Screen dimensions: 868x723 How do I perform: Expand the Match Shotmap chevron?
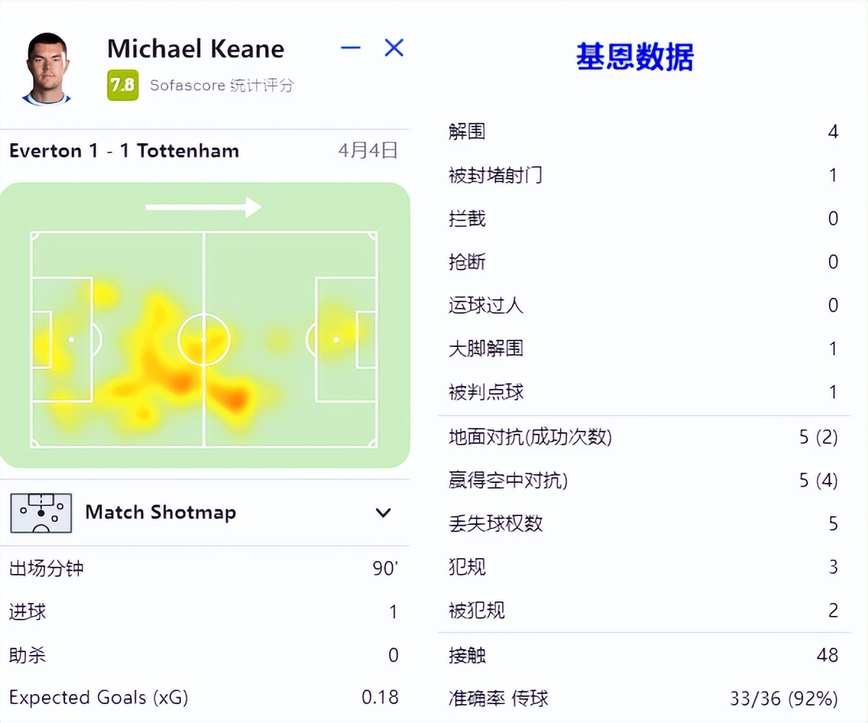[383, 513]
